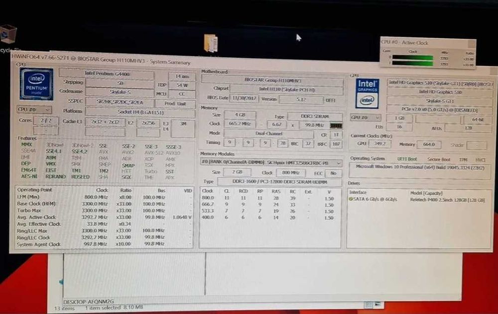Open the GPU #0 selector dropdown
Screen dimensions: 498x314
coord(365,118)
